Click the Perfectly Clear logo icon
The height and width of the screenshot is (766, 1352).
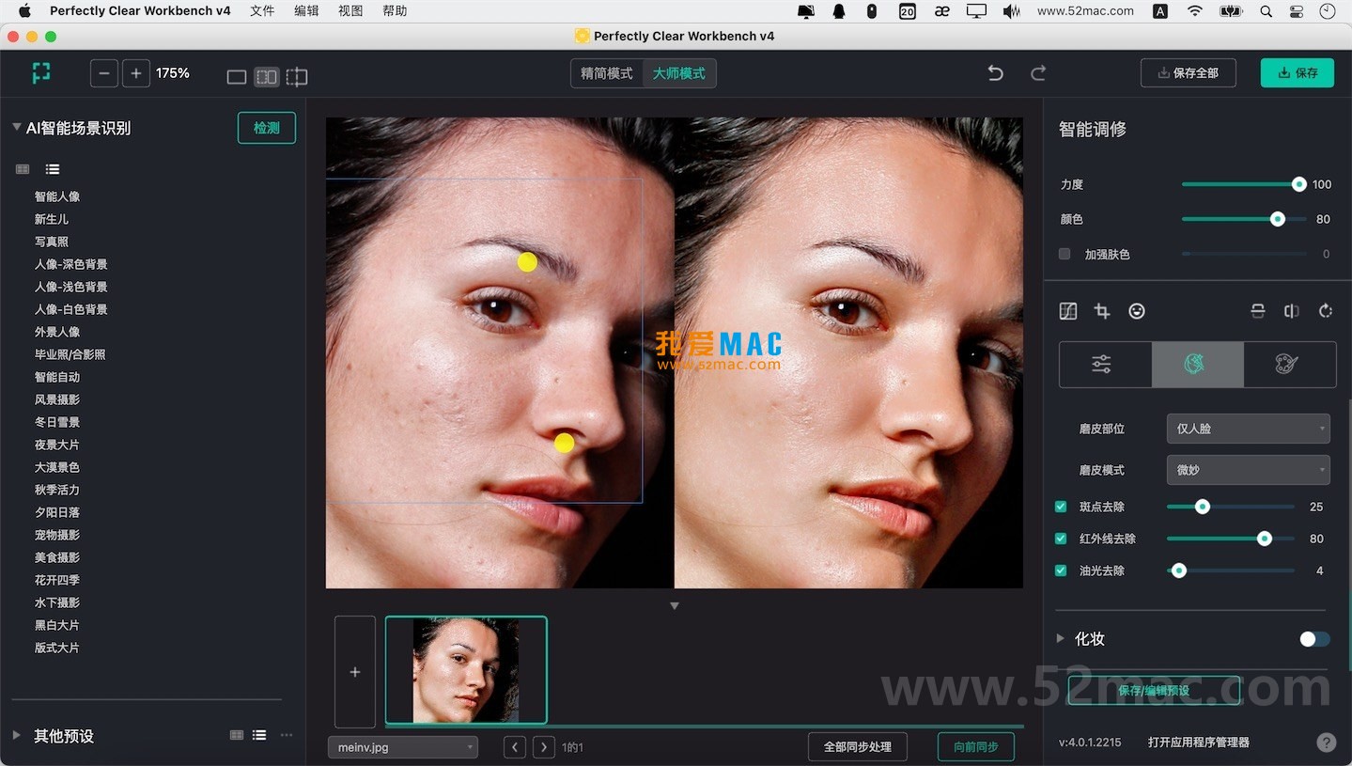[40, 72]
